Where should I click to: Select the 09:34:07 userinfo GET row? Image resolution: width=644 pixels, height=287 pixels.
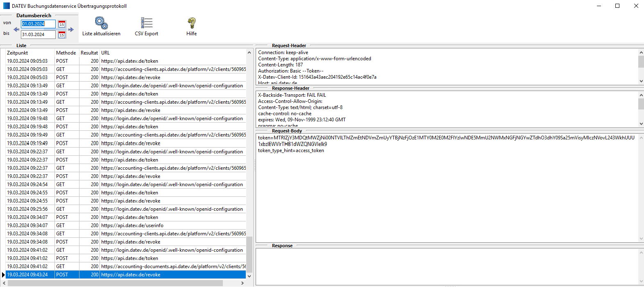pos(132,225)
